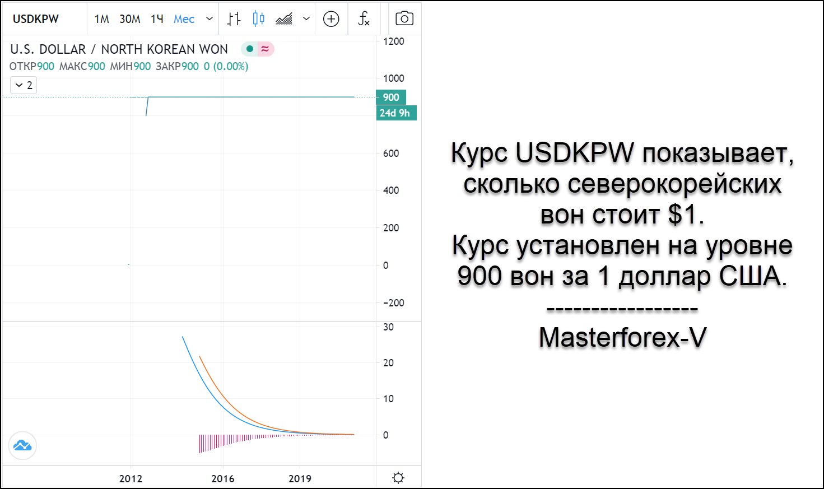
Task: Click the ЗАКР900 close value
Action: point(178,66)
